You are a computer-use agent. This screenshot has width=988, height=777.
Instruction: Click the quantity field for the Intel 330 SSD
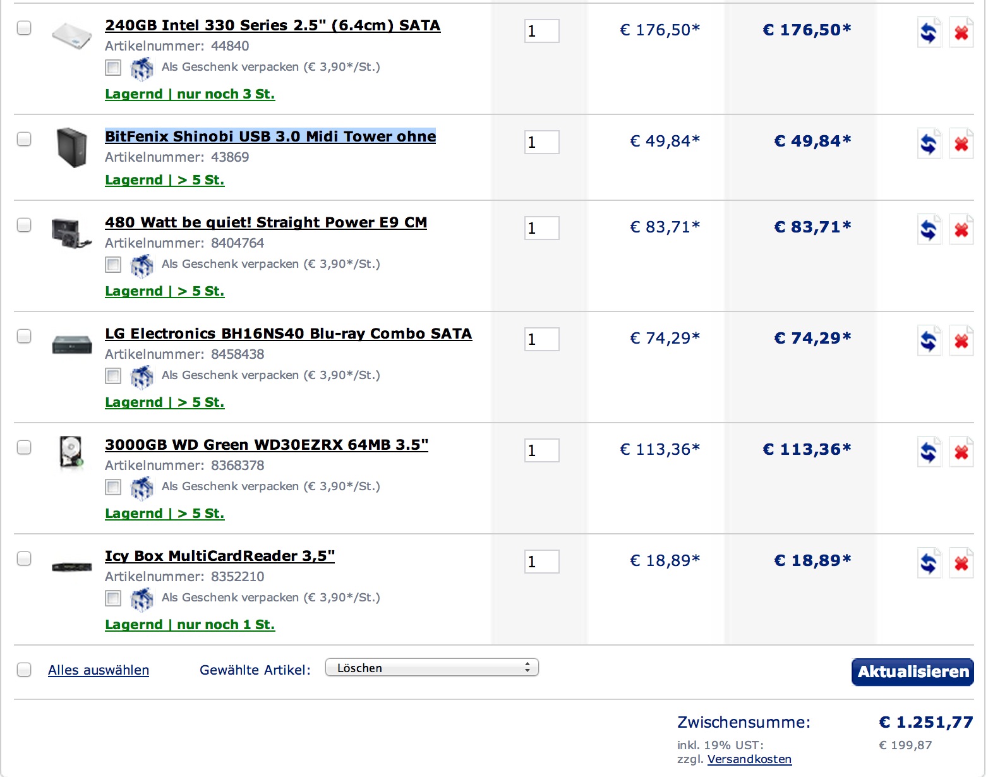click(x=542, y=31)
